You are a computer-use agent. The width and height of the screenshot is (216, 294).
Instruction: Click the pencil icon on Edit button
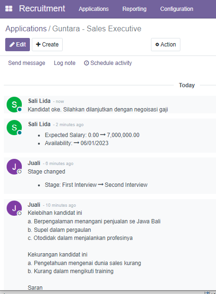click(x=12, y=45)
